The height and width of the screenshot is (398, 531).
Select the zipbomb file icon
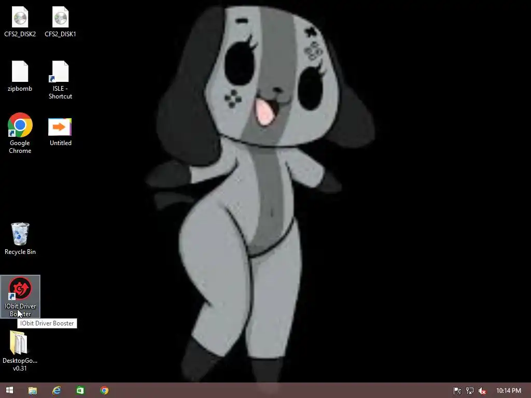tap(20, 71)
